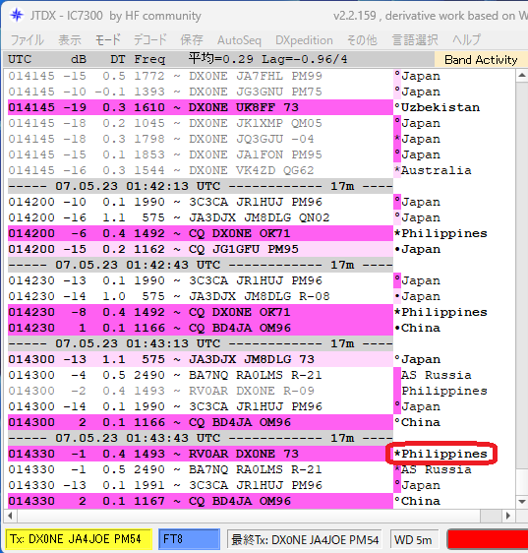
Task: Open the デコード menu
Action: (149, 40)
